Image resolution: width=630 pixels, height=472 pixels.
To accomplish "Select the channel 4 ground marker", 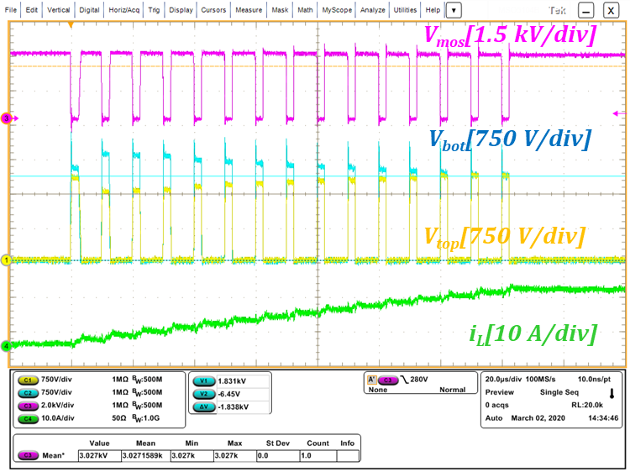I will tap(6, 345).
